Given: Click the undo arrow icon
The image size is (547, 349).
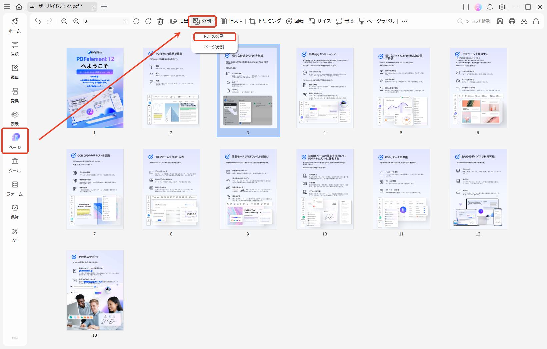Looking at the screenshot, I should pyautogui.click(x=38, y=21).
